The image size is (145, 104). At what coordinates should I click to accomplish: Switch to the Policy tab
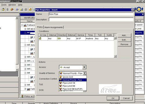tap(40, 27)
